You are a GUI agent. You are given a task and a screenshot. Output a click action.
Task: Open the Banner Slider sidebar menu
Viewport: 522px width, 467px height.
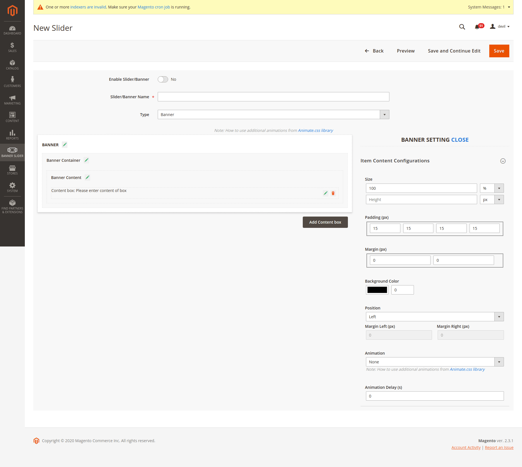[x=12, y=153]
